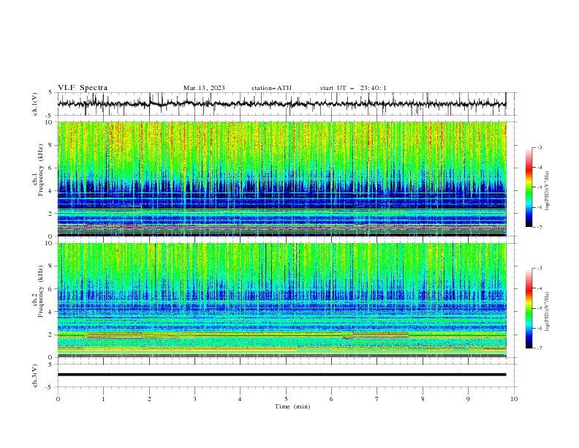Click time axis tick label '2'
The height and width of the screenshot is (448, 579).
[x=149, y=399]
